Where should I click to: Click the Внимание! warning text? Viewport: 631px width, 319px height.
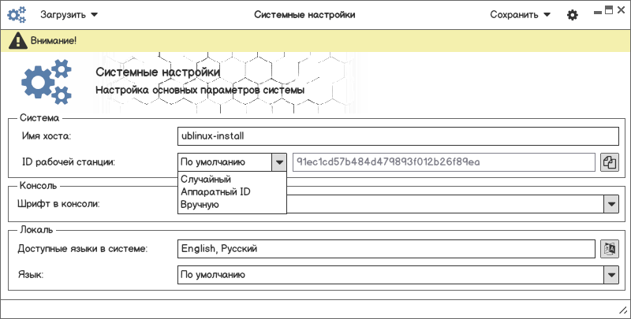[54, 41]
